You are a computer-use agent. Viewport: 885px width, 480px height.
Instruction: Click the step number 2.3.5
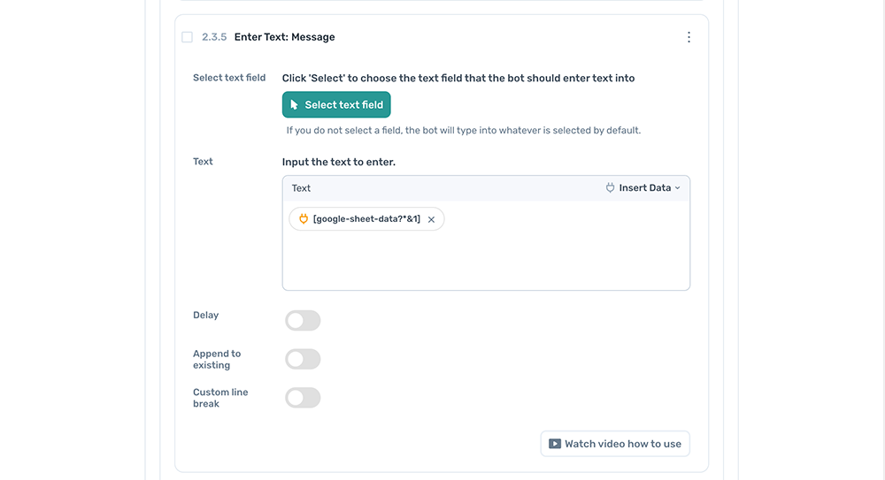(x=214, y=37)
